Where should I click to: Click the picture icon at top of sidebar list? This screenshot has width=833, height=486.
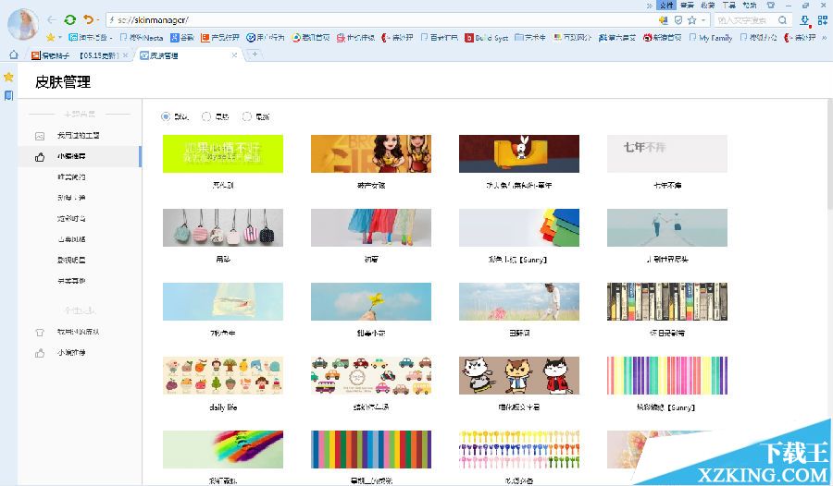pyautogui.click(x=40, y=136)
